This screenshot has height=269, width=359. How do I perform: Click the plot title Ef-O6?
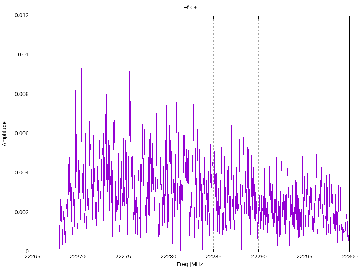190,8
